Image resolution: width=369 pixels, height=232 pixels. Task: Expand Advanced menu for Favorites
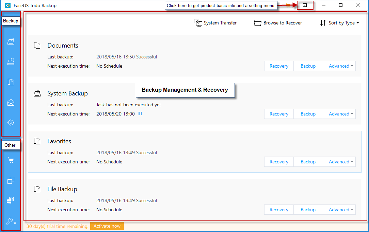[339, 162]
